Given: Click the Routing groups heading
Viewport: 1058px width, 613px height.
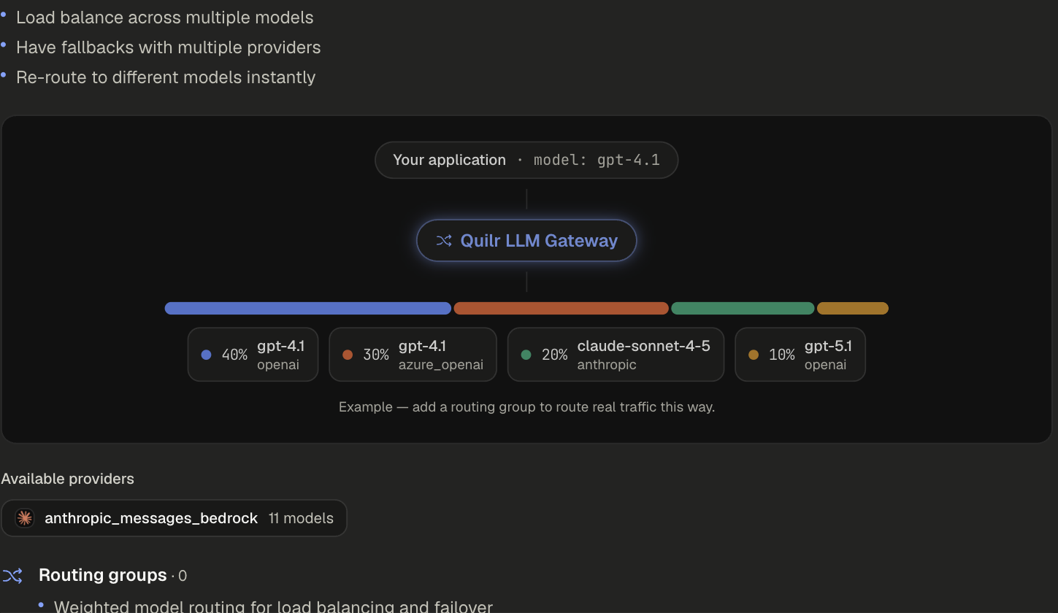Looking at the screenshot, I should coord(102,575).
